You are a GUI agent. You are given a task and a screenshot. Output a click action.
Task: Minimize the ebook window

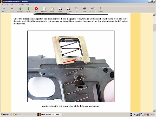[x=149, y=1]
